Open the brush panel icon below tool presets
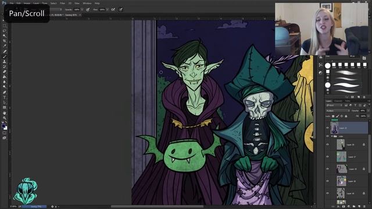 (x=320, y=73)
